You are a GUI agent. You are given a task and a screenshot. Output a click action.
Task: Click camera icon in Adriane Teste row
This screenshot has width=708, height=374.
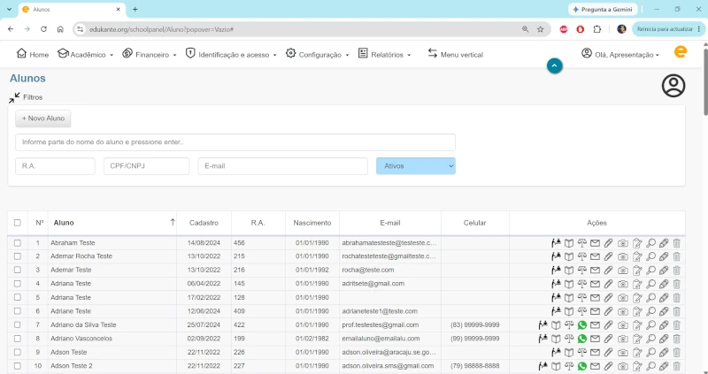623,312
